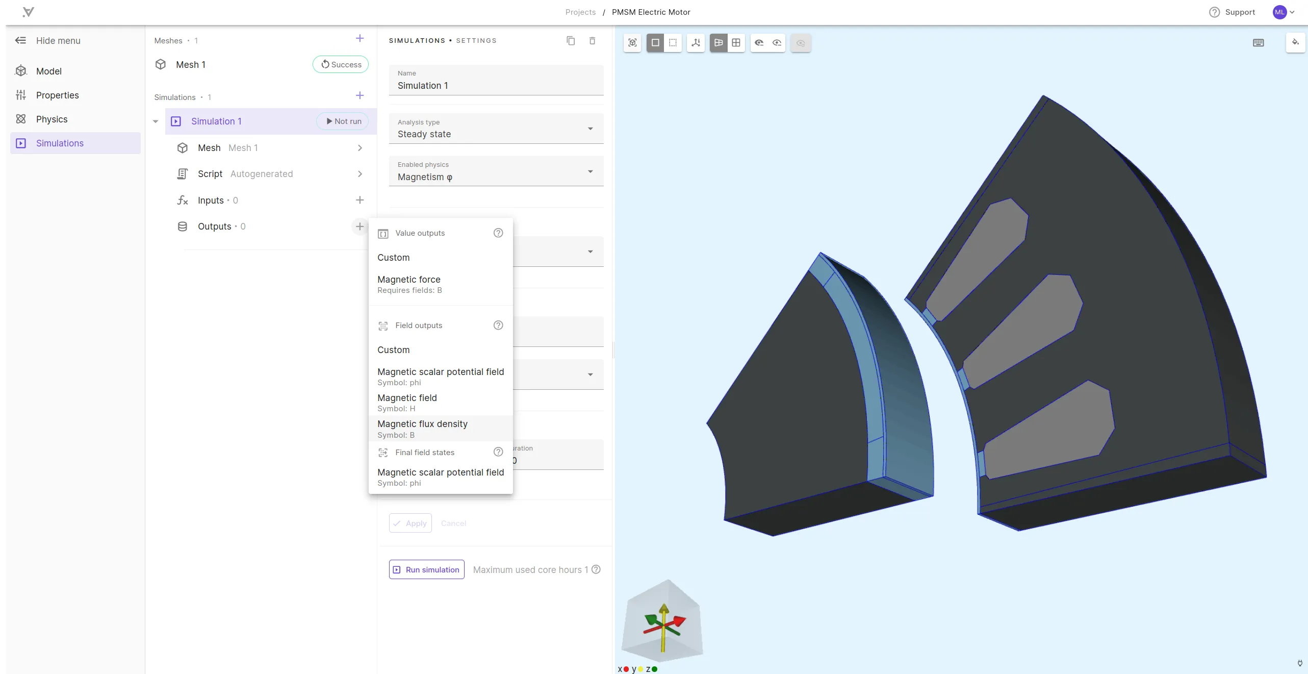Click the outlined eye hide icon
Screen dimensions: 1308x674
pyautogui.click(x=777, y=43)
